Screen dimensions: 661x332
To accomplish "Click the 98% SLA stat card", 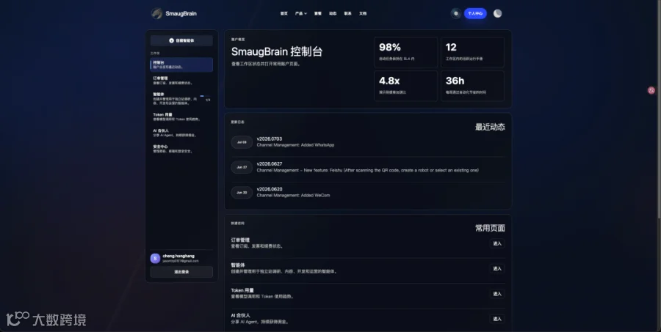I will click(x=405, y=52).
